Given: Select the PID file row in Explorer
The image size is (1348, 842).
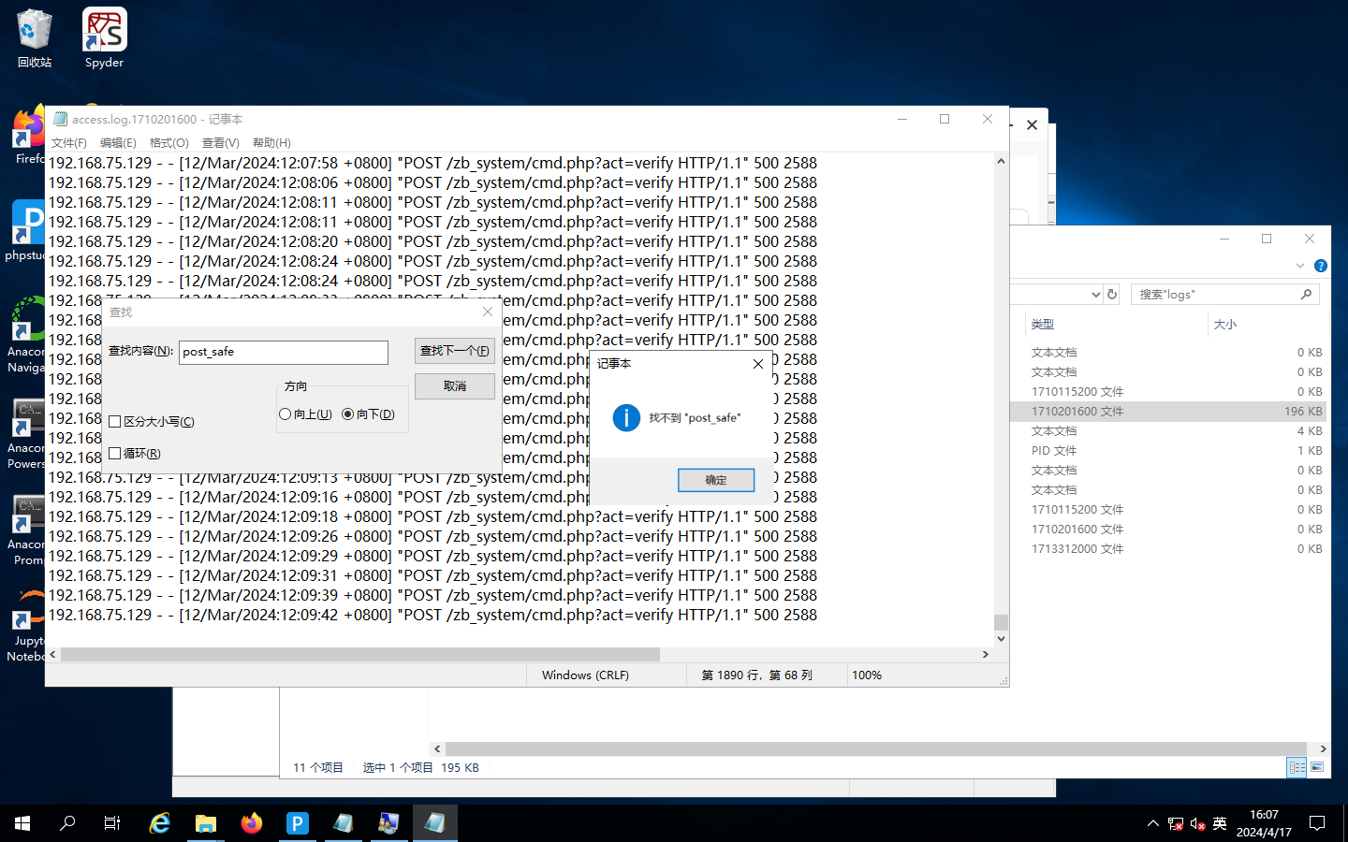Looking at the screenshot, I should tap(1169, 451).
